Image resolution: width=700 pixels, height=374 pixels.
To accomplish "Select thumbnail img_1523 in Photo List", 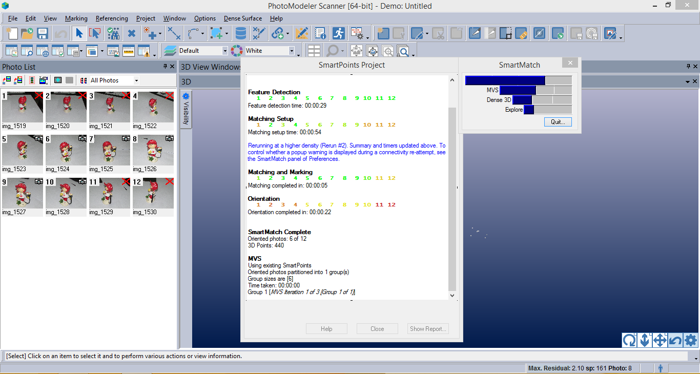I will point(23,153).
